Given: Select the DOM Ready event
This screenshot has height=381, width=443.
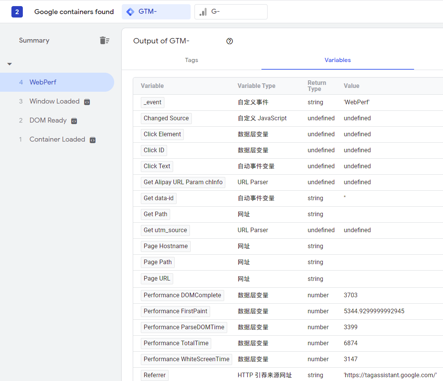Looking at the screenshot, I should [x=48, y=120].
